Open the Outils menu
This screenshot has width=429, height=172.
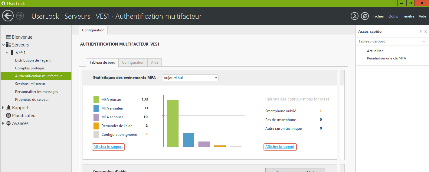[393, 16]
